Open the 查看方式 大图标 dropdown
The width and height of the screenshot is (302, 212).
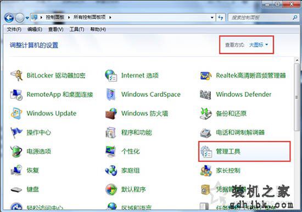[259, 45]
